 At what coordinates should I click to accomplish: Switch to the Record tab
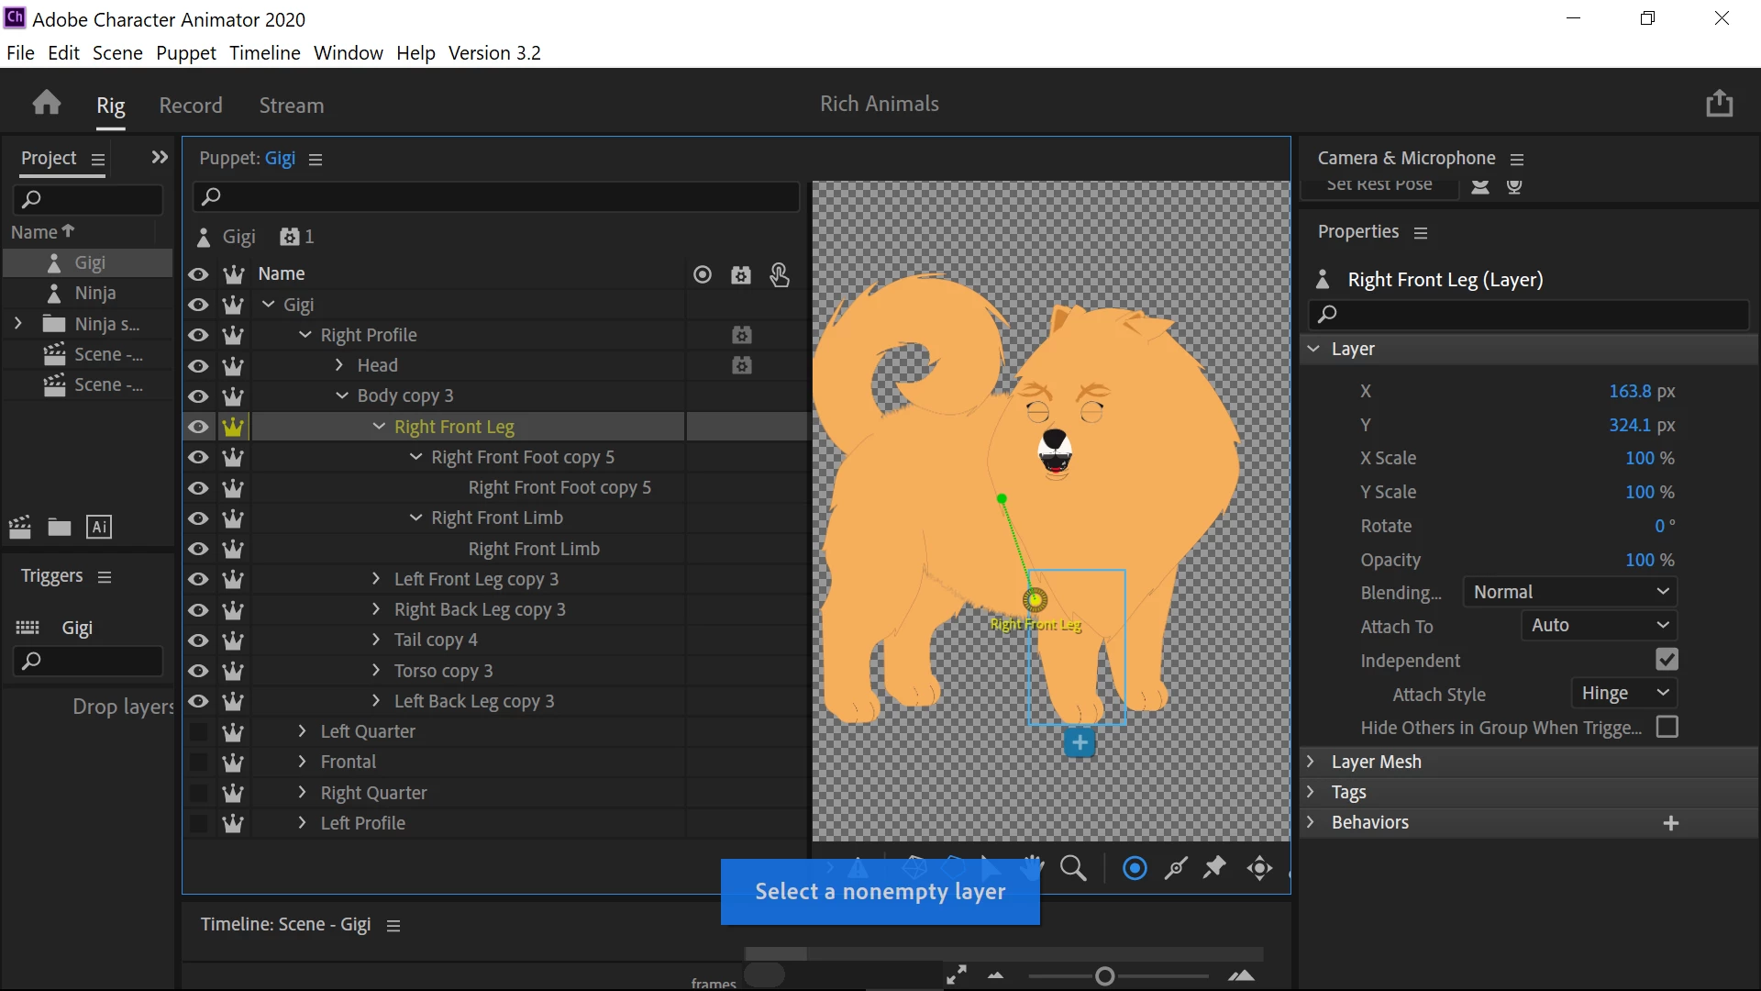(191, 106)
